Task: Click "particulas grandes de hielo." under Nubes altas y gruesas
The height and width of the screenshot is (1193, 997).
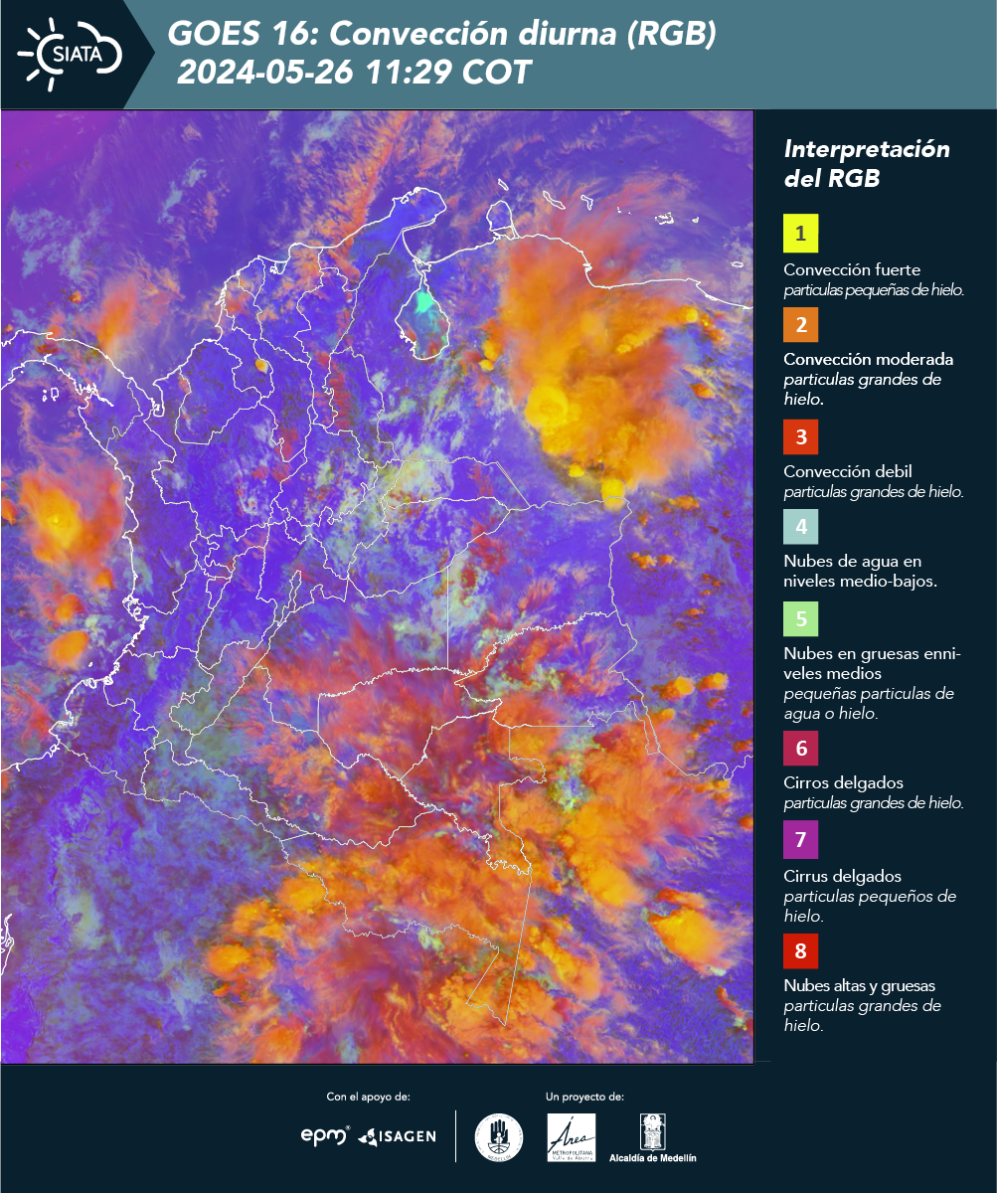Action: (x=863, y=1016)
